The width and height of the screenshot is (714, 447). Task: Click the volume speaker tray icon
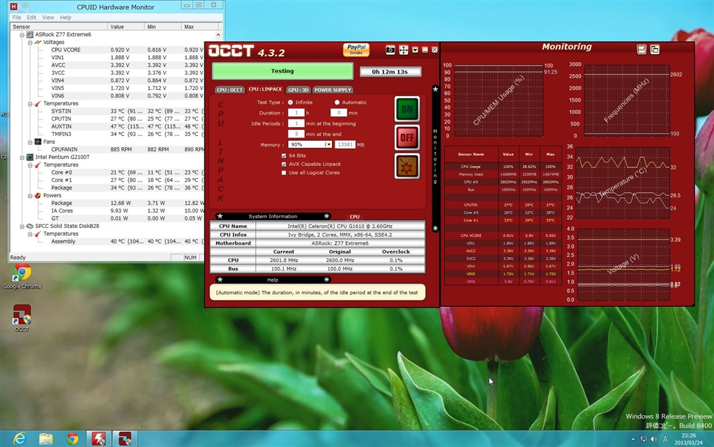pyautogui.click(x=654, y=439)
